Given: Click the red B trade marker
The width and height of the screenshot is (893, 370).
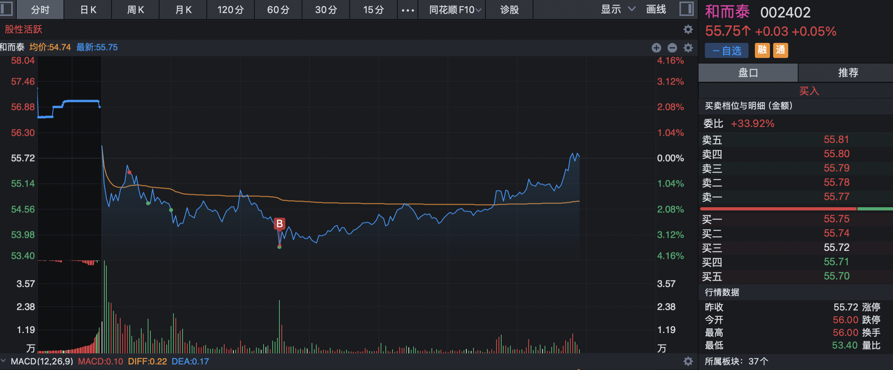Looking at the screenshot, I should point(279,224).
